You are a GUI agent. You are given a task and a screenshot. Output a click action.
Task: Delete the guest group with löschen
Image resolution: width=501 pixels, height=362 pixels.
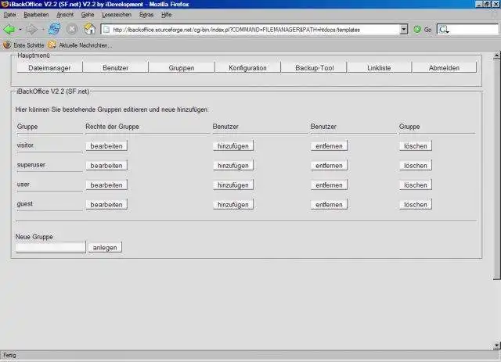click(x=416, y=204)
